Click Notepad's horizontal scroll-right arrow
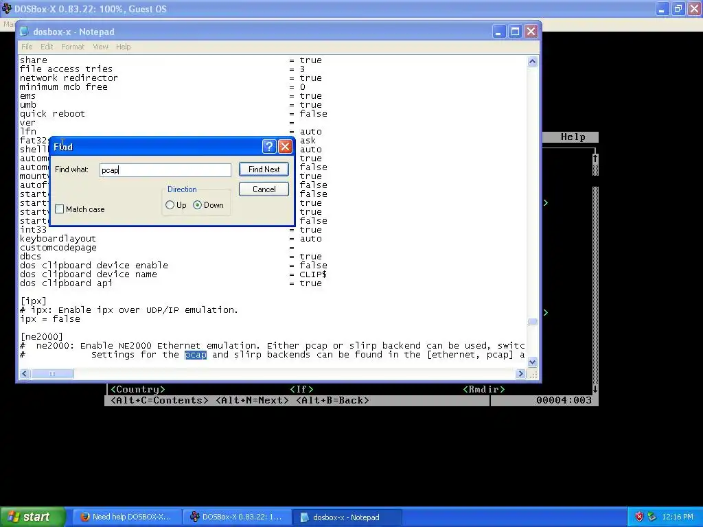Viewport: 703px width, 527px height. coord(520,373)
